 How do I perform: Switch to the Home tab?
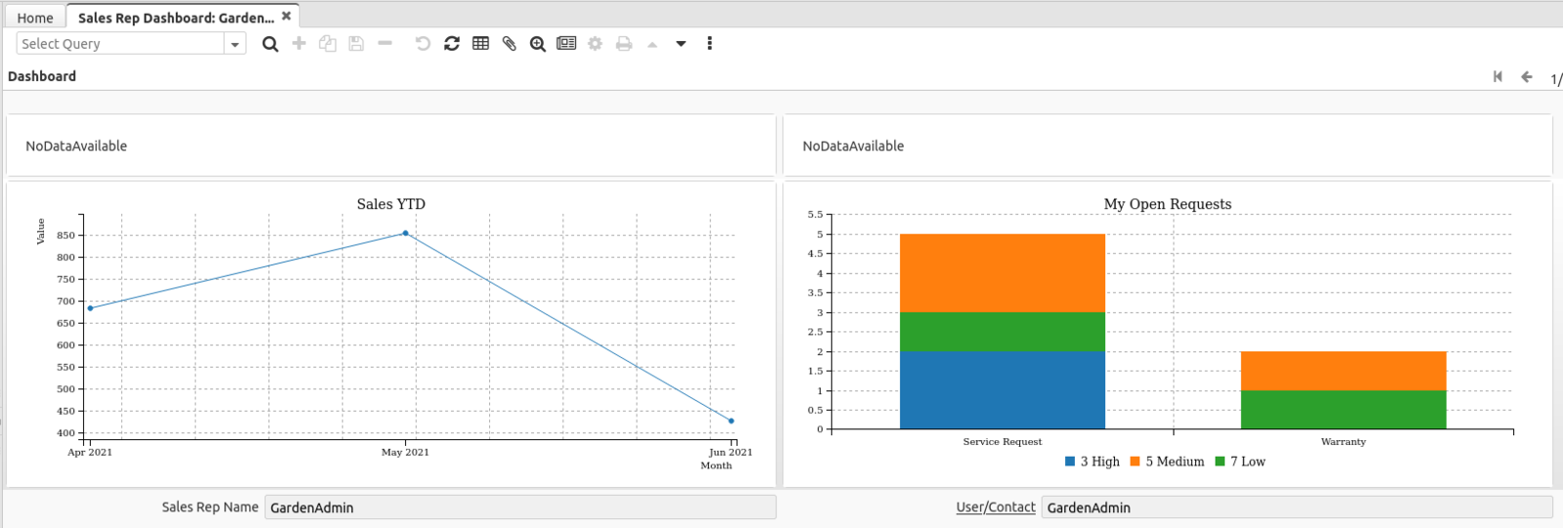click(x=35, y=18)
